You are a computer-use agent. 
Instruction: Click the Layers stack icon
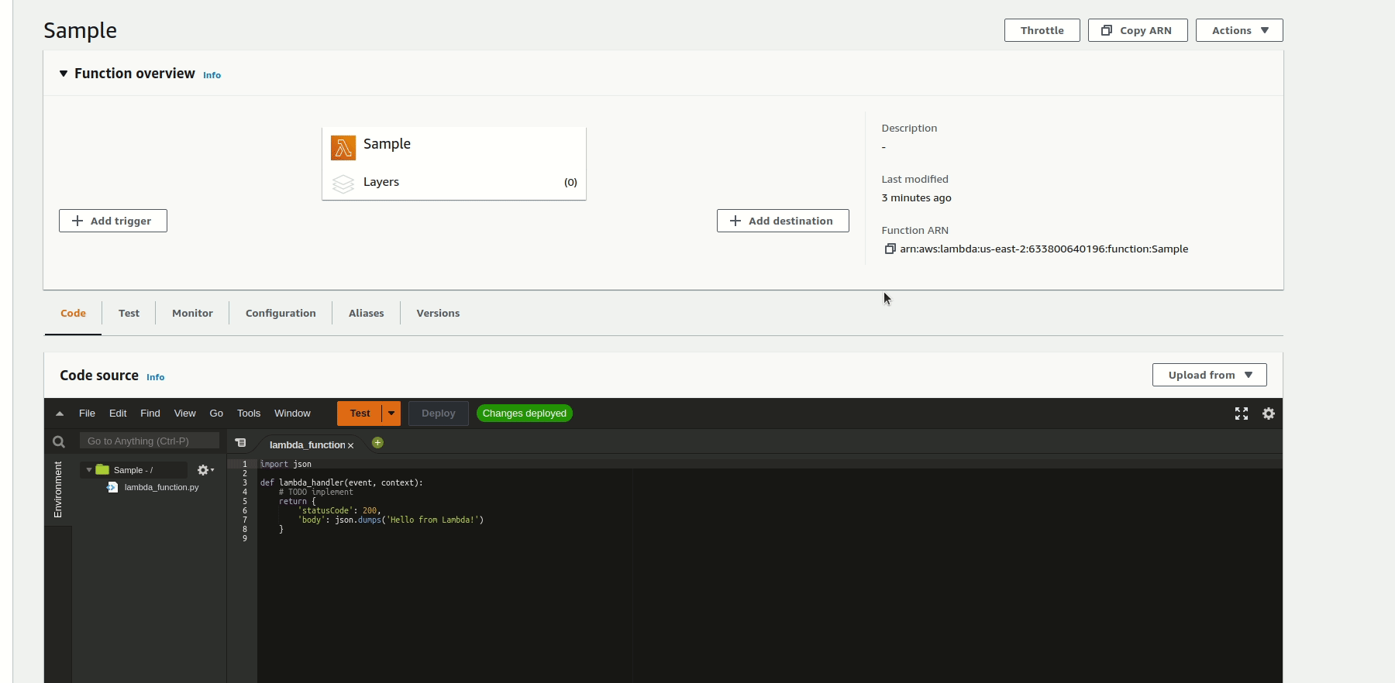tap(343, 184)
